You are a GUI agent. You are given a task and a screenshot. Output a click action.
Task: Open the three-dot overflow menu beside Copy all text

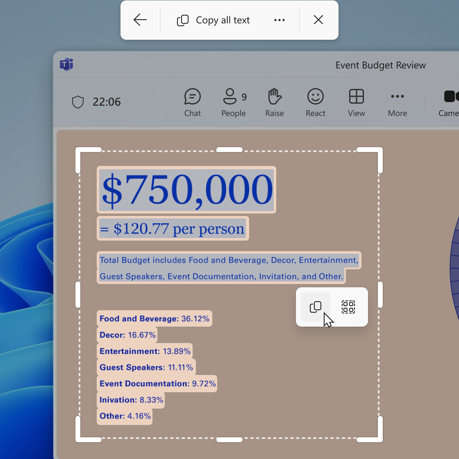click(x=279, y=20)
